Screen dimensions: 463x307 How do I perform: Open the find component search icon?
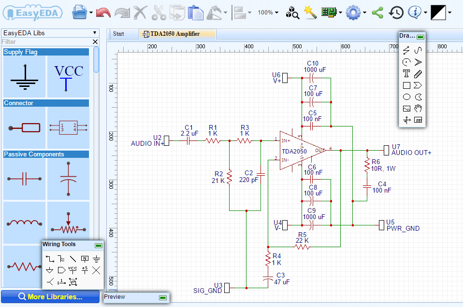coord(292,13)
